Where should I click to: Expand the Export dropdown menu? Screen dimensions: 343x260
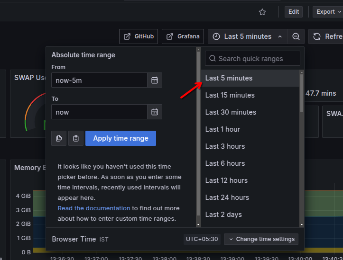coord(327,12)
